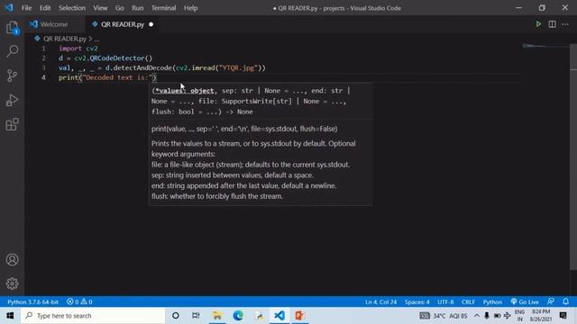Open the Manage settings gear
577x324 pixels.
pos(12,283)
